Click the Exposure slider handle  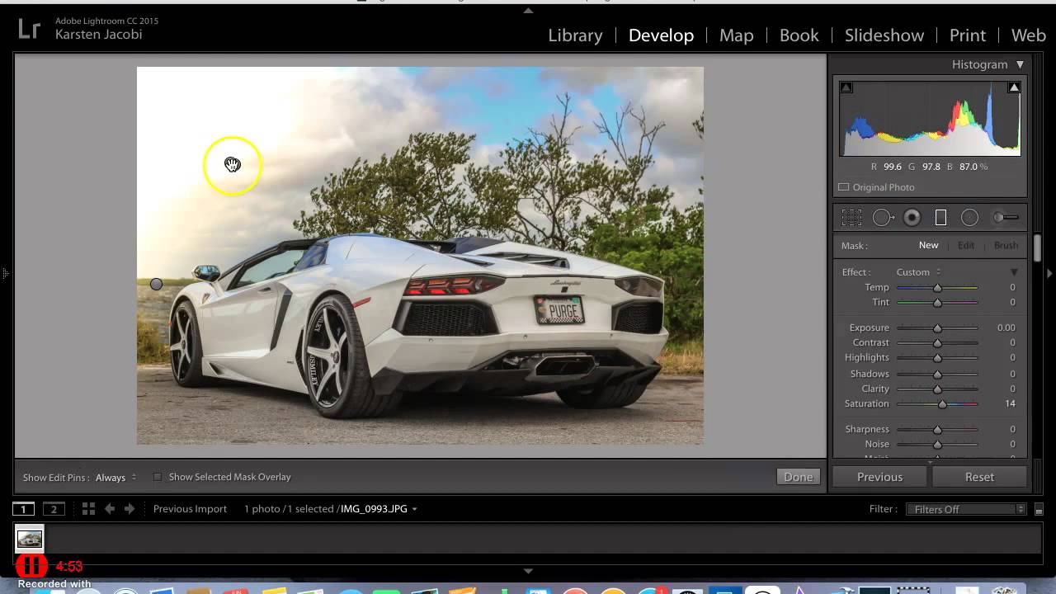coord(937,328)
